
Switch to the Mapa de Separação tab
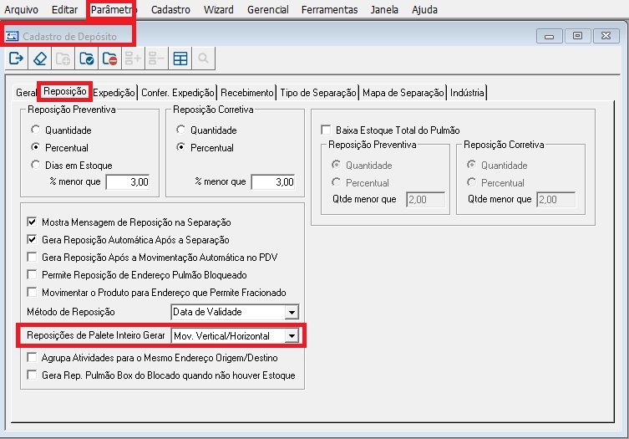(x=403, y=93)
